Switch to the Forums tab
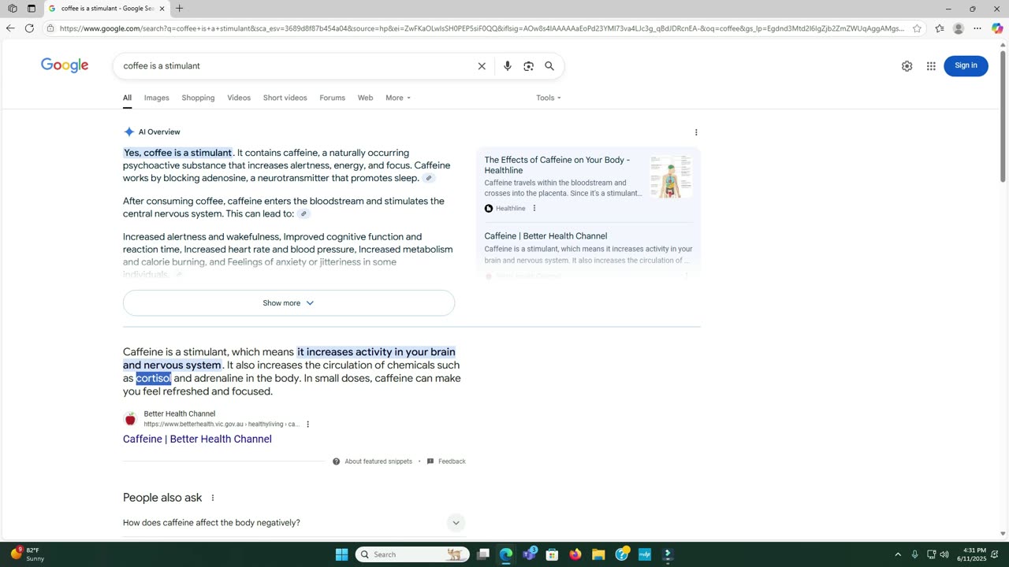The image size is (1009, 567). (332, 98)
